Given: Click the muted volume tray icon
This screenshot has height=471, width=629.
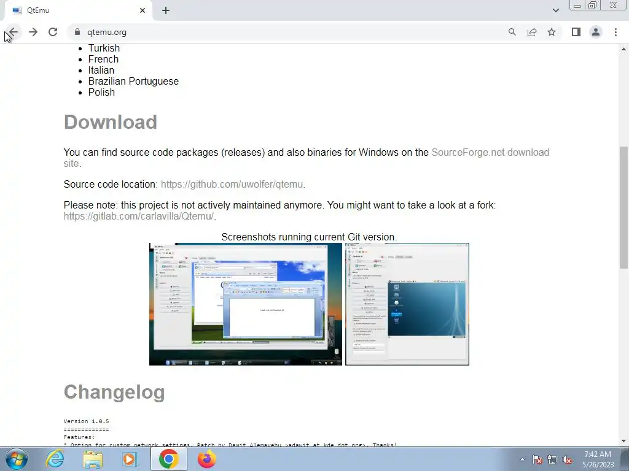Looking at the screenshot, I should (567, 459).
